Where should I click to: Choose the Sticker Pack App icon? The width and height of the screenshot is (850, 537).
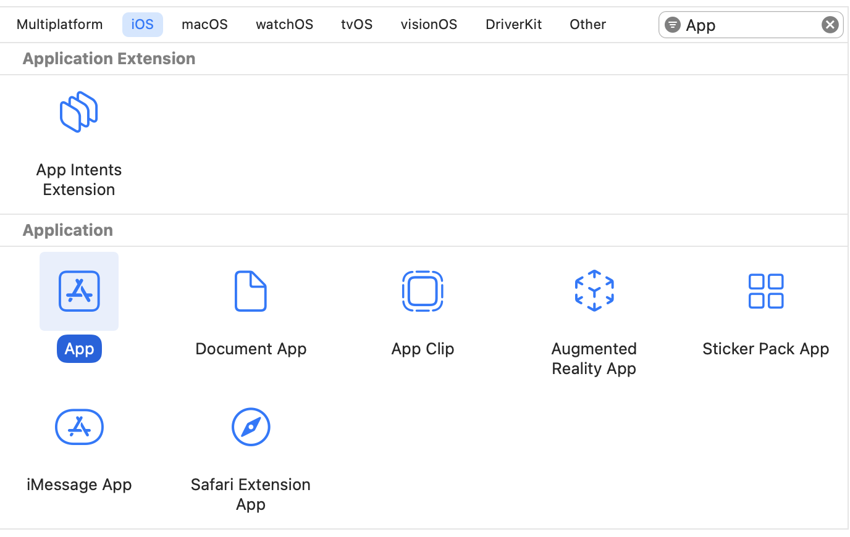pyautogui.click(x=766, y=291)
